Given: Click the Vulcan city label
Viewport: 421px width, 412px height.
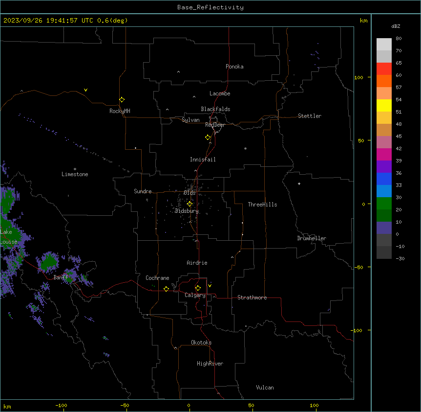Looking at the screenshot, I should [x=265, y=388].
